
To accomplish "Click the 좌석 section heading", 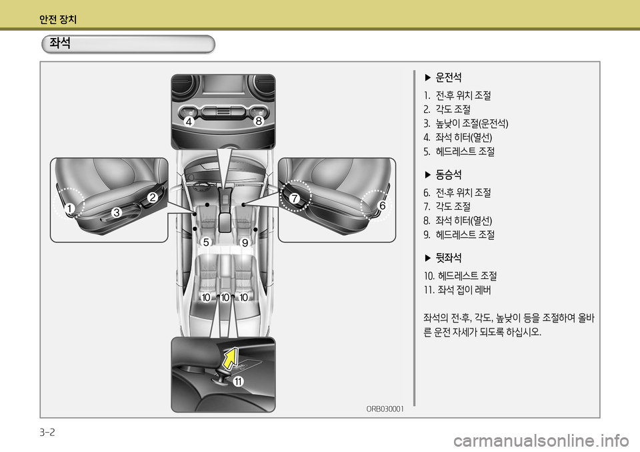I will click(59, 43).
